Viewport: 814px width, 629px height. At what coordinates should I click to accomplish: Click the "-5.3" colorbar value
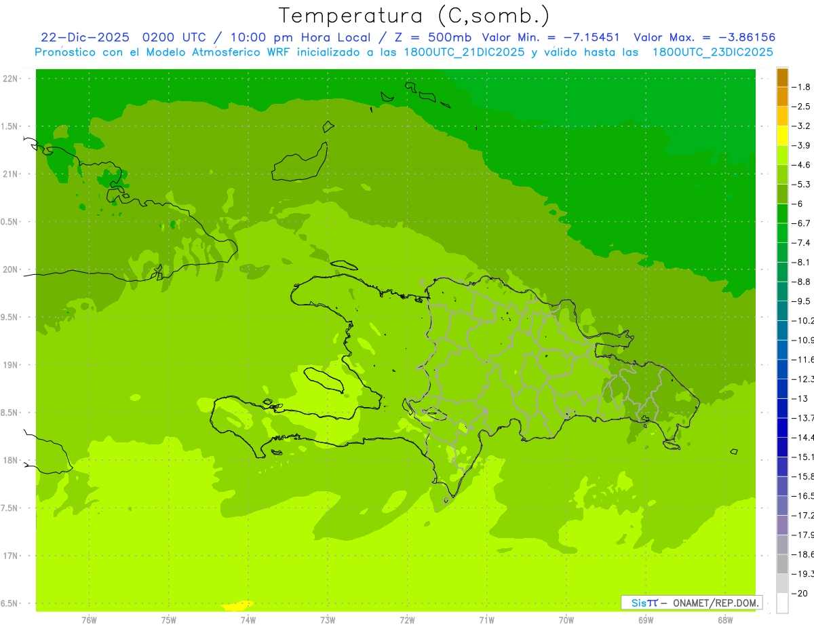pyautogui.click(x=802, y=185)
